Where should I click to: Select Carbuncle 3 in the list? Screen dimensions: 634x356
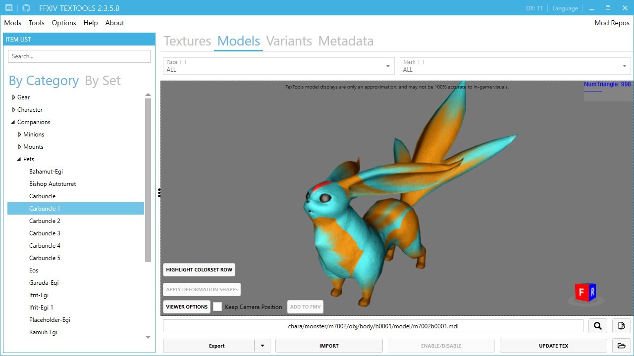[x=45, y=233]
